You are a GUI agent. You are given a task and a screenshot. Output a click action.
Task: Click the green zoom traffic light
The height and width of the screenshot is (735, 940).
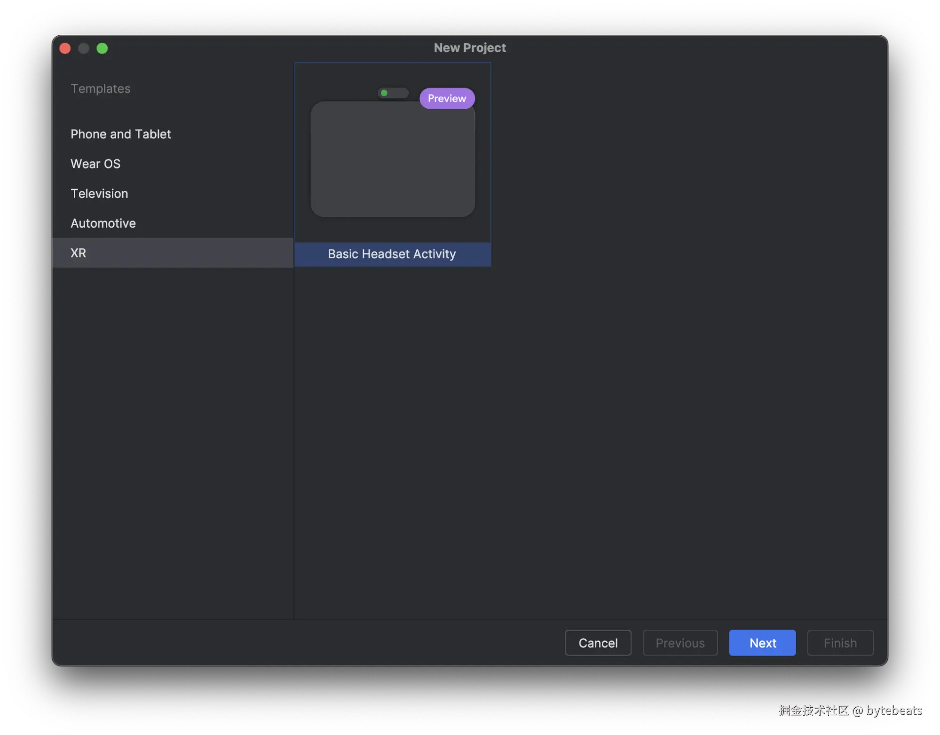(x=102, y=48)
